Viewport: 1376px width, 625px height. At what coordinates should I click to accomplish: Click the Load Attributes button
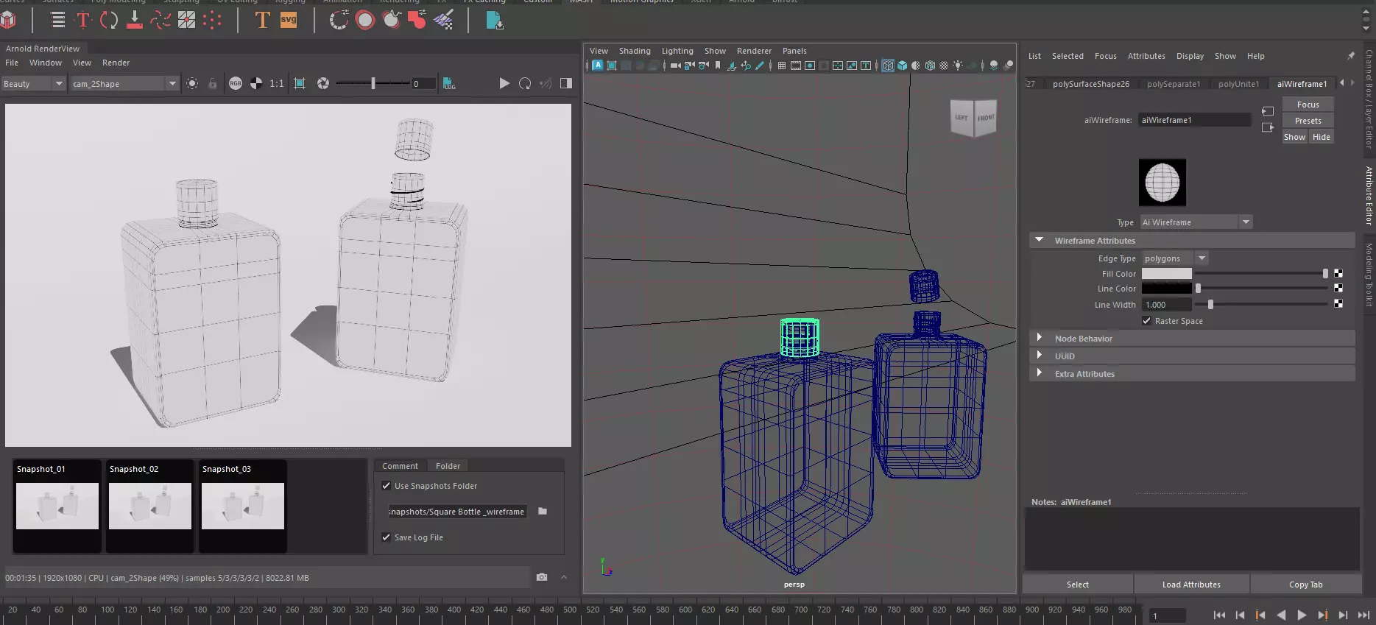(x=1191, y=585)
